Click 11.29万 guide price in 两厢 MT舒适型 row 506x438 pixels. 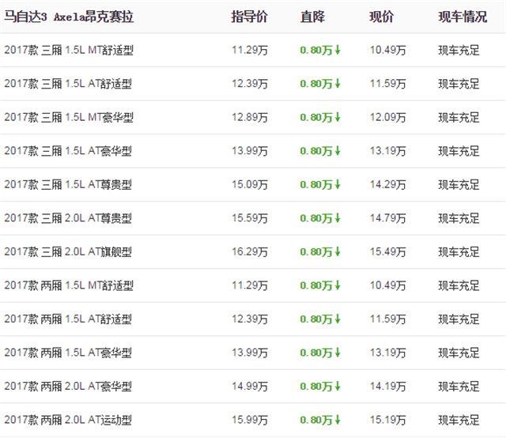250,285
